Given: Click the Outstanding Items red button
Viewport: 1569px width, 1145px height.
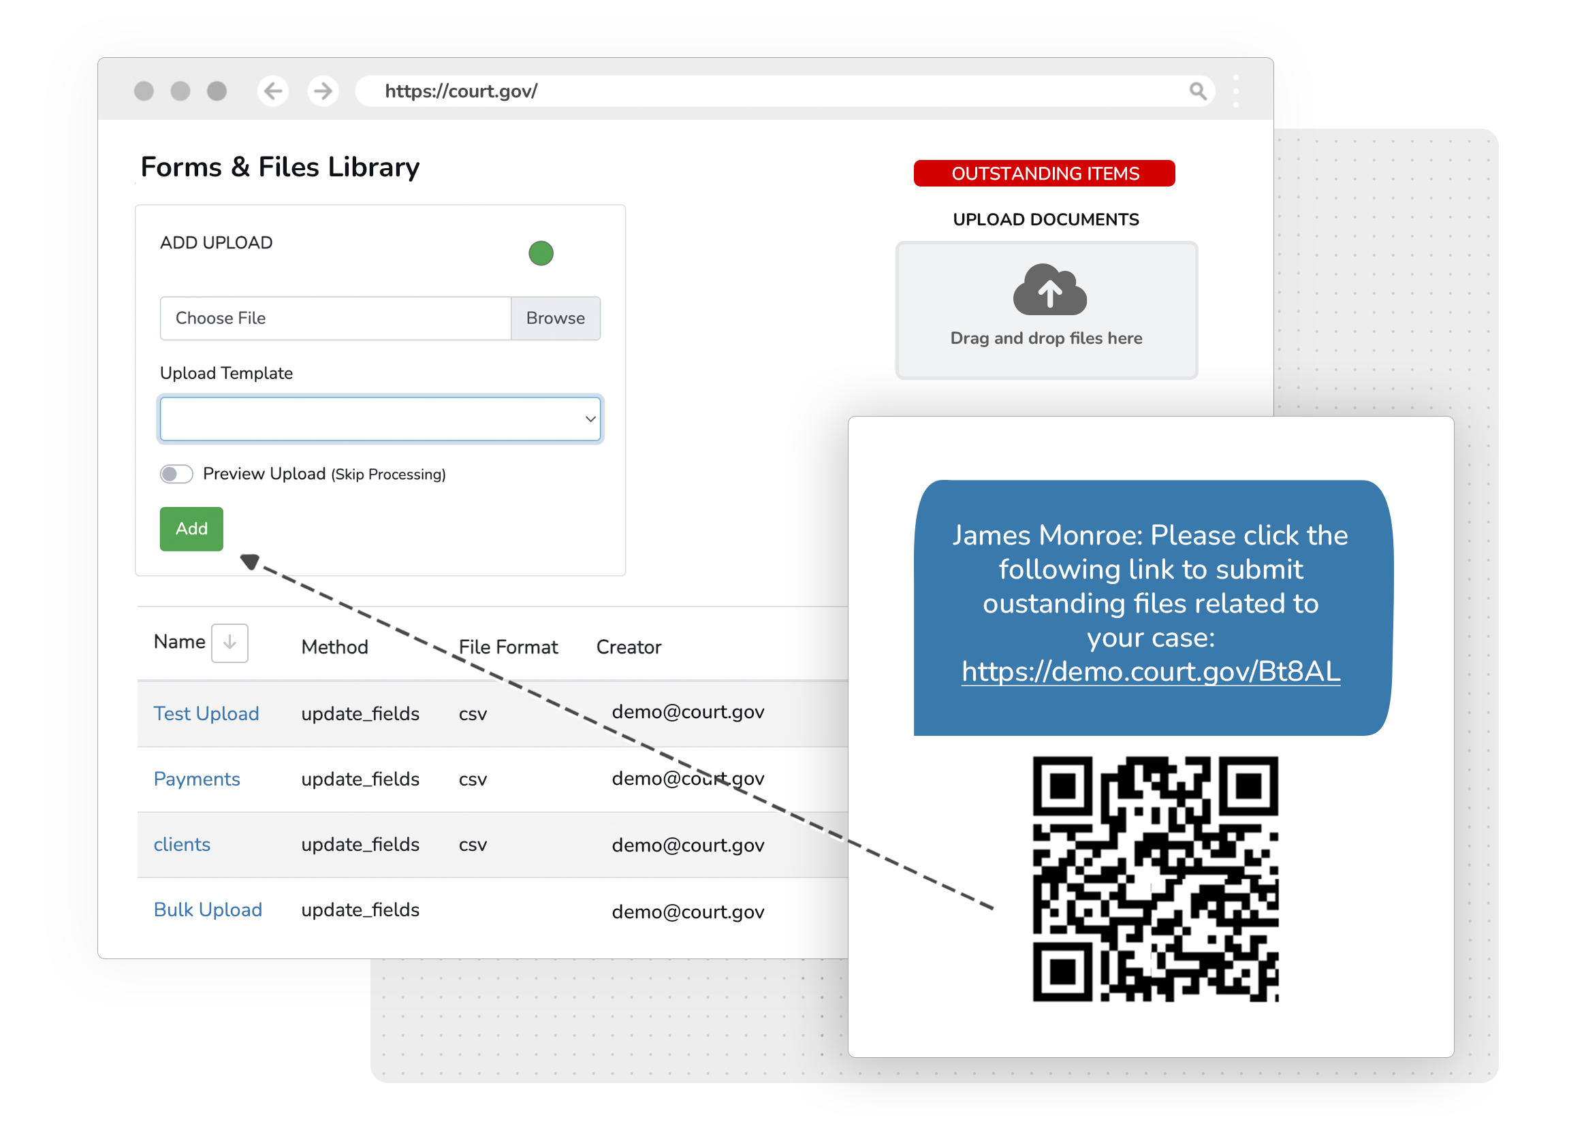Looking at the screenshot, I should pos(1044,174).
